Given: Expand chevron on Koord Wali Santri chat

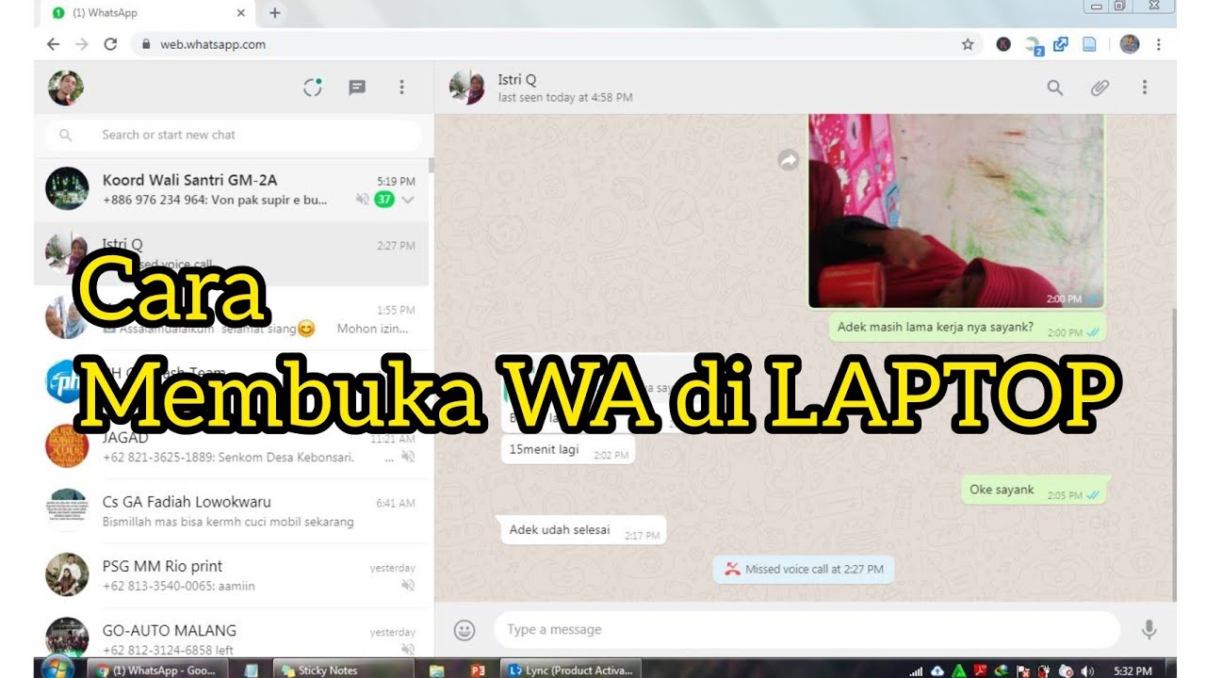Looking at the screenshot, I should (408, 200).
